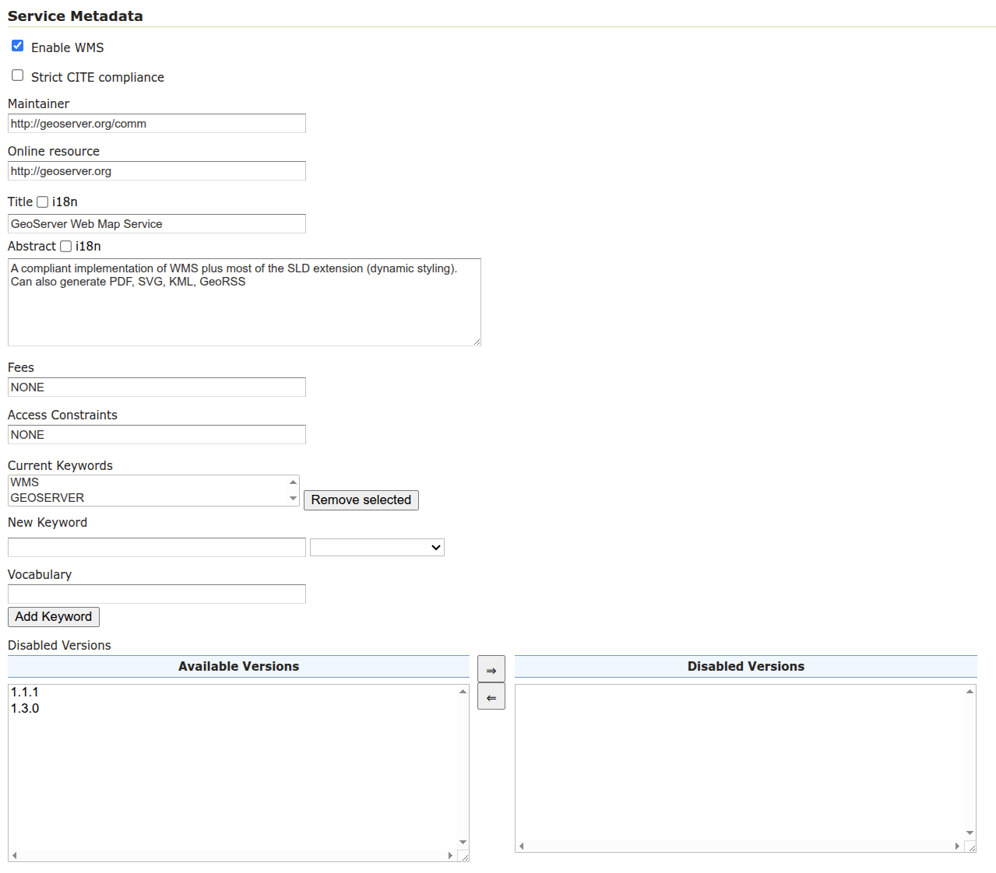Click the left arrow to re-enable version

[491, 697]
